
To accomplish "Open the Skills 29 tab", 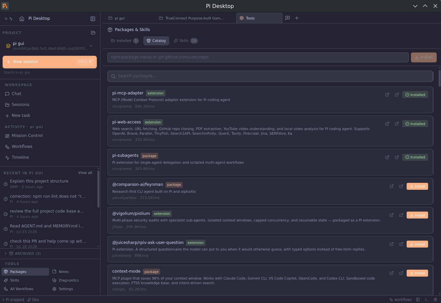I will 186,41.
